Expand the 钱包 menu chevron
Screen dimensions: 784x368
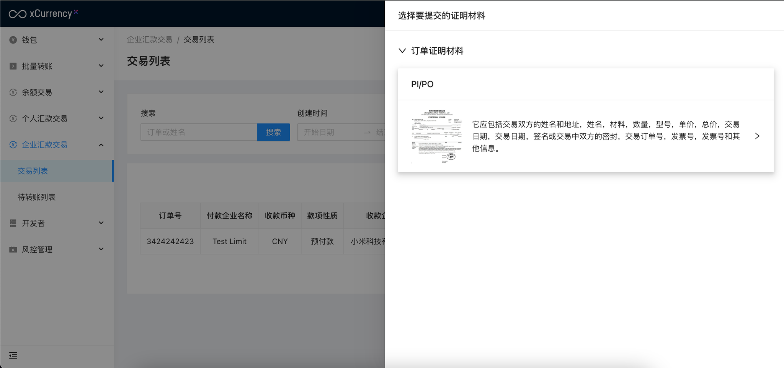(101, 39)
